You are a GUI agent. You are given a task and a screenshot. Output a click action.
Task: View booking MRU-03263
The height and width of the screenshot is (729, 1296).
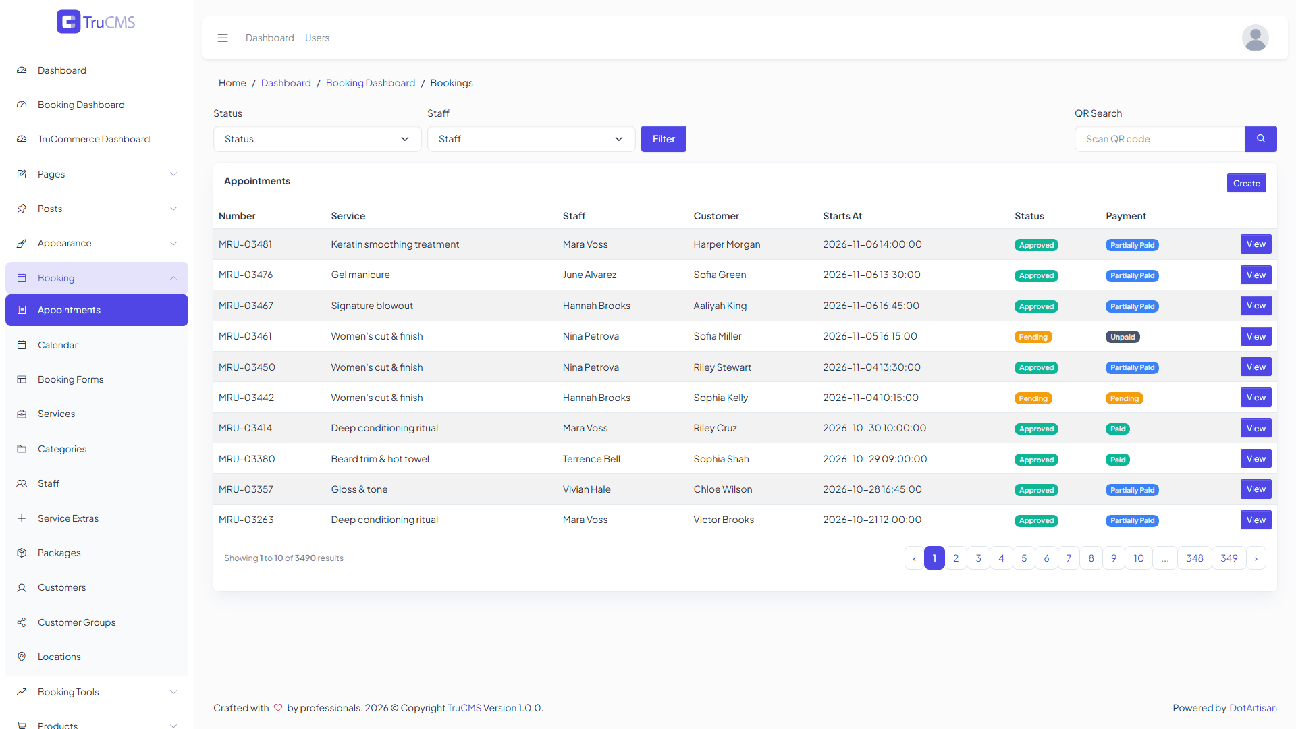(1255, 520)
